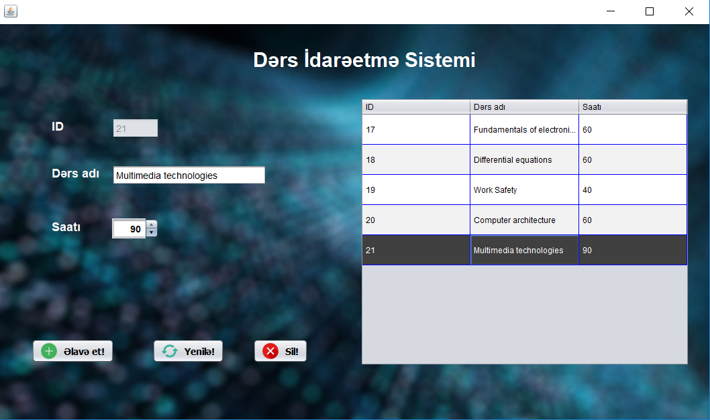Click the Saatı column header
The image size is (710, 420).
pos(631,107)
